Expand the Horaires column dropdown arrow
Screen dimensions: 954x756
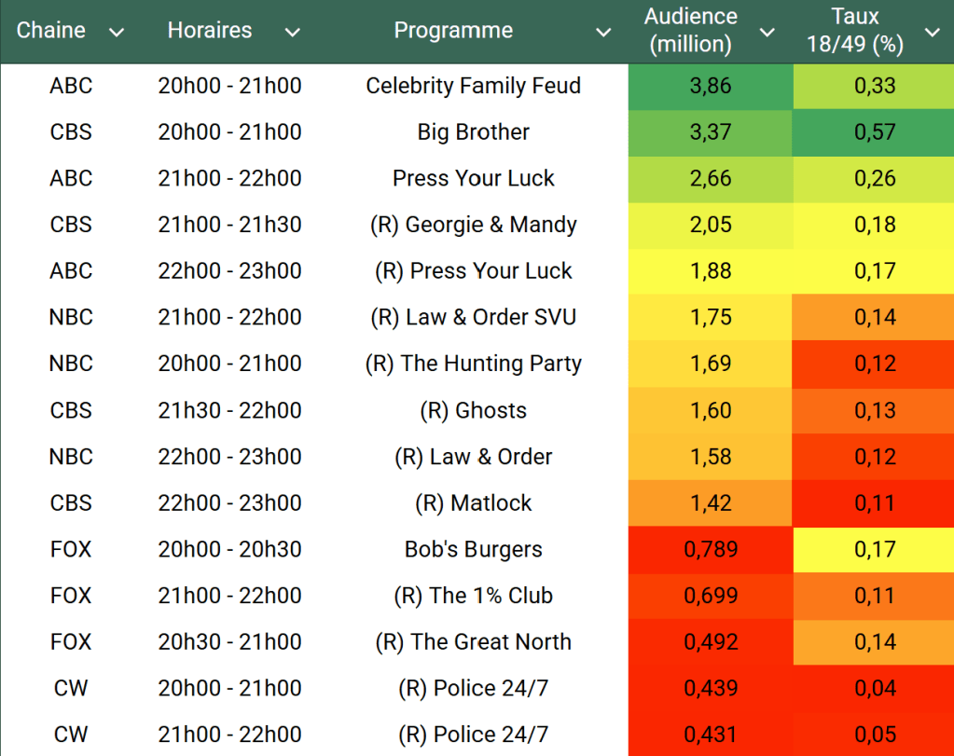pyautogui.click(x=292, y=33)
